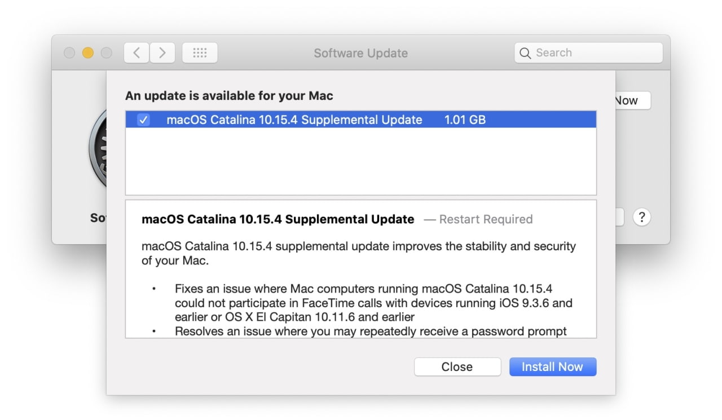Click the 1.01 GB size label
The width and height of the screenshot is (722, 420).
tap(465, 120)
